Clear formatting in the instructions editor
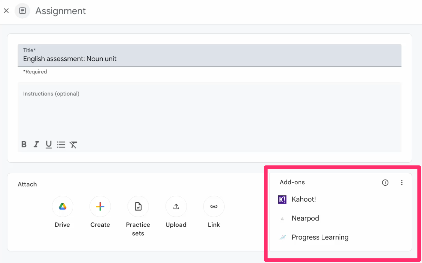422x263 pixels. [x=73, y=144]
